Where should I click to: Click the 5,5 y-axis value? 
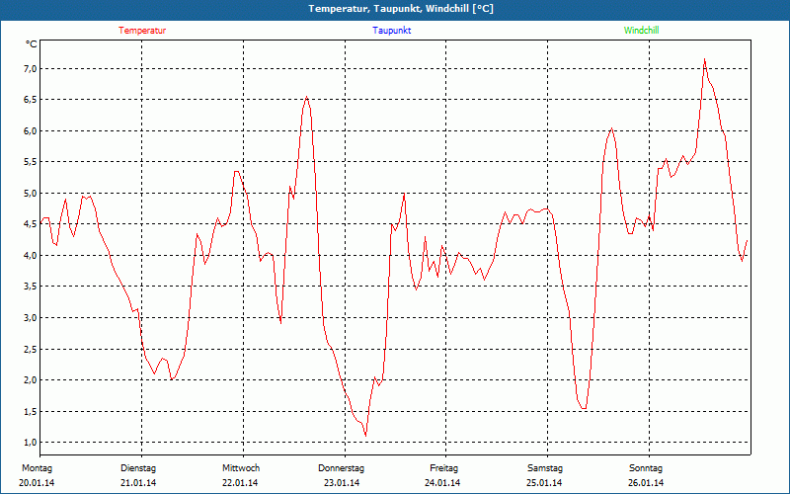click(x=31, y=162)
